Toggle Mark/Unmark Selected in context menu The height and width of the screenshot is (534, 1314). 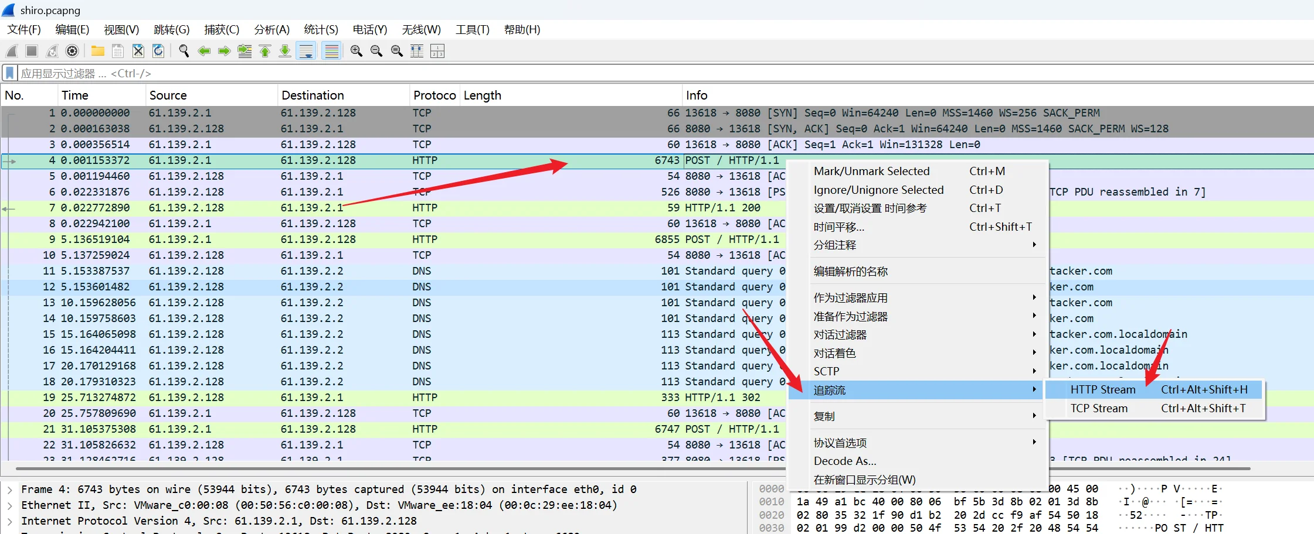(x=871, y=171)
